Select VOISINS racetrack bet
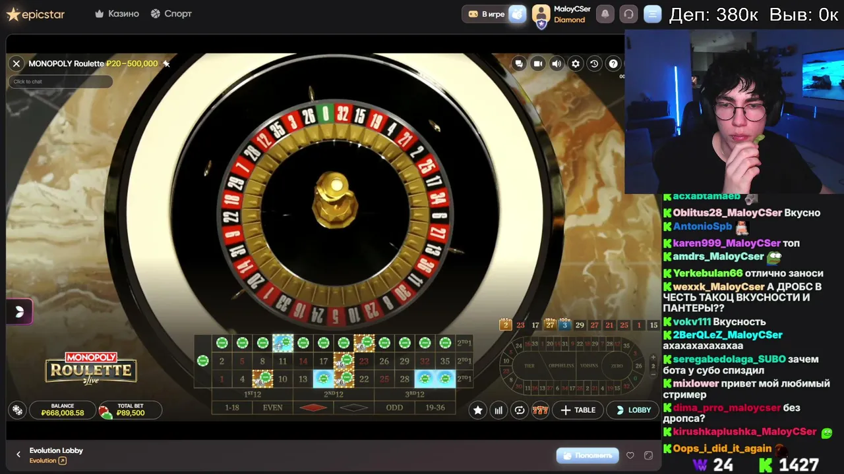 click(589, 365)
